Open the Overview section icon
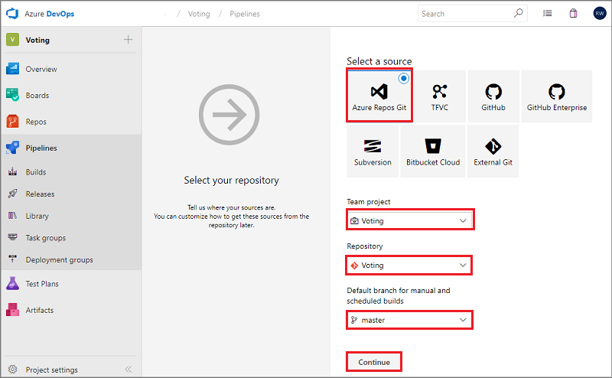 point(12,69)
